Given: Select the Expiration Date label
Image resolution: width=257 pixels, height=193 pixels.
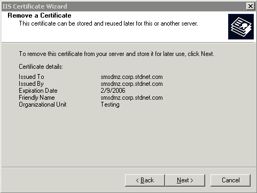Looking at the screenshot, I should tap(38, 91).
